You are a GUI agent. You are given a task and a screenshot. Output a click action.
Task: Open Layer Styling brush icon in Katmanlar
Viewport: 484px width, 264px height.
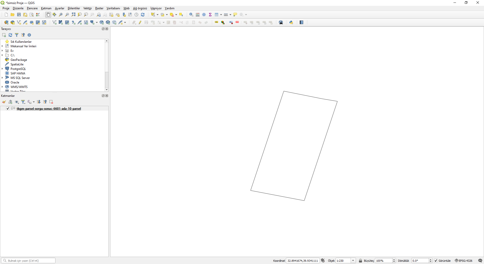click(x=4, y=102)
